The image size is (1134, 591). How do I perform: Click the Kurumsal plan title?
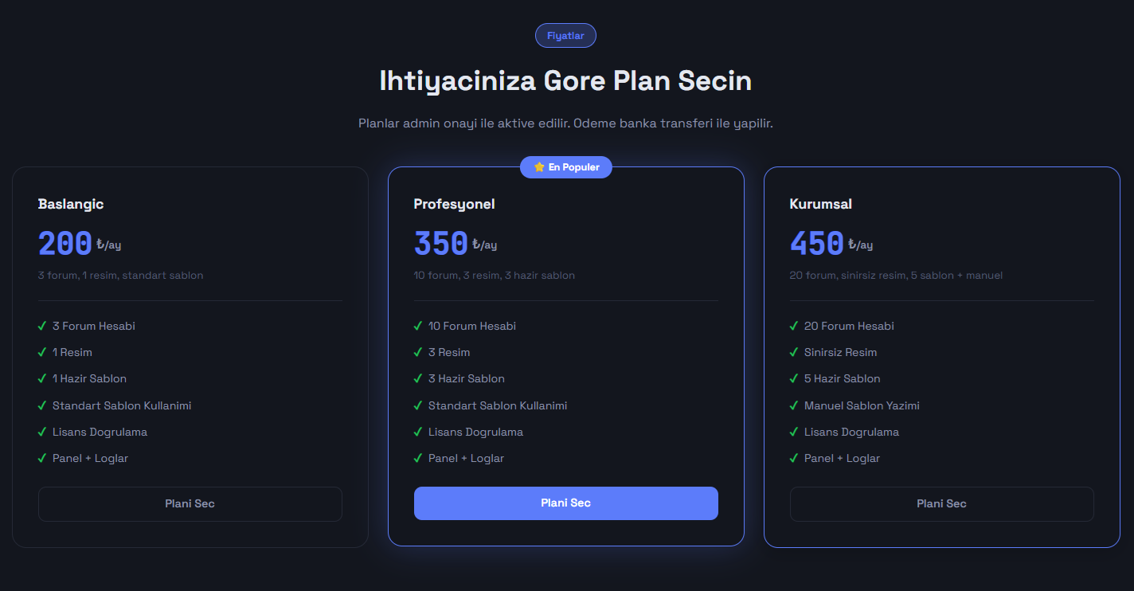(821, 204)
